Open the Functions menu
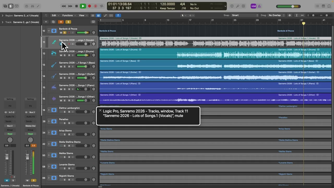The image size is (334, 188). coord(69,15)
